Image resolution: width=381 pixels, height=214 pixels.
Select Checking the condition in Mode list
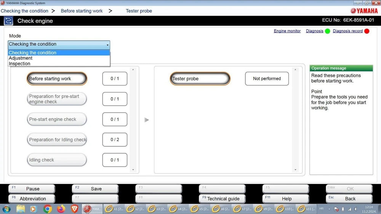(x=59, y=52)
